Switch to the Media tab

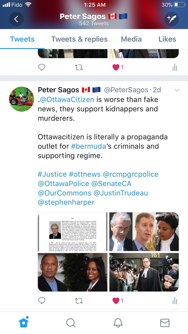pos(131,39)
